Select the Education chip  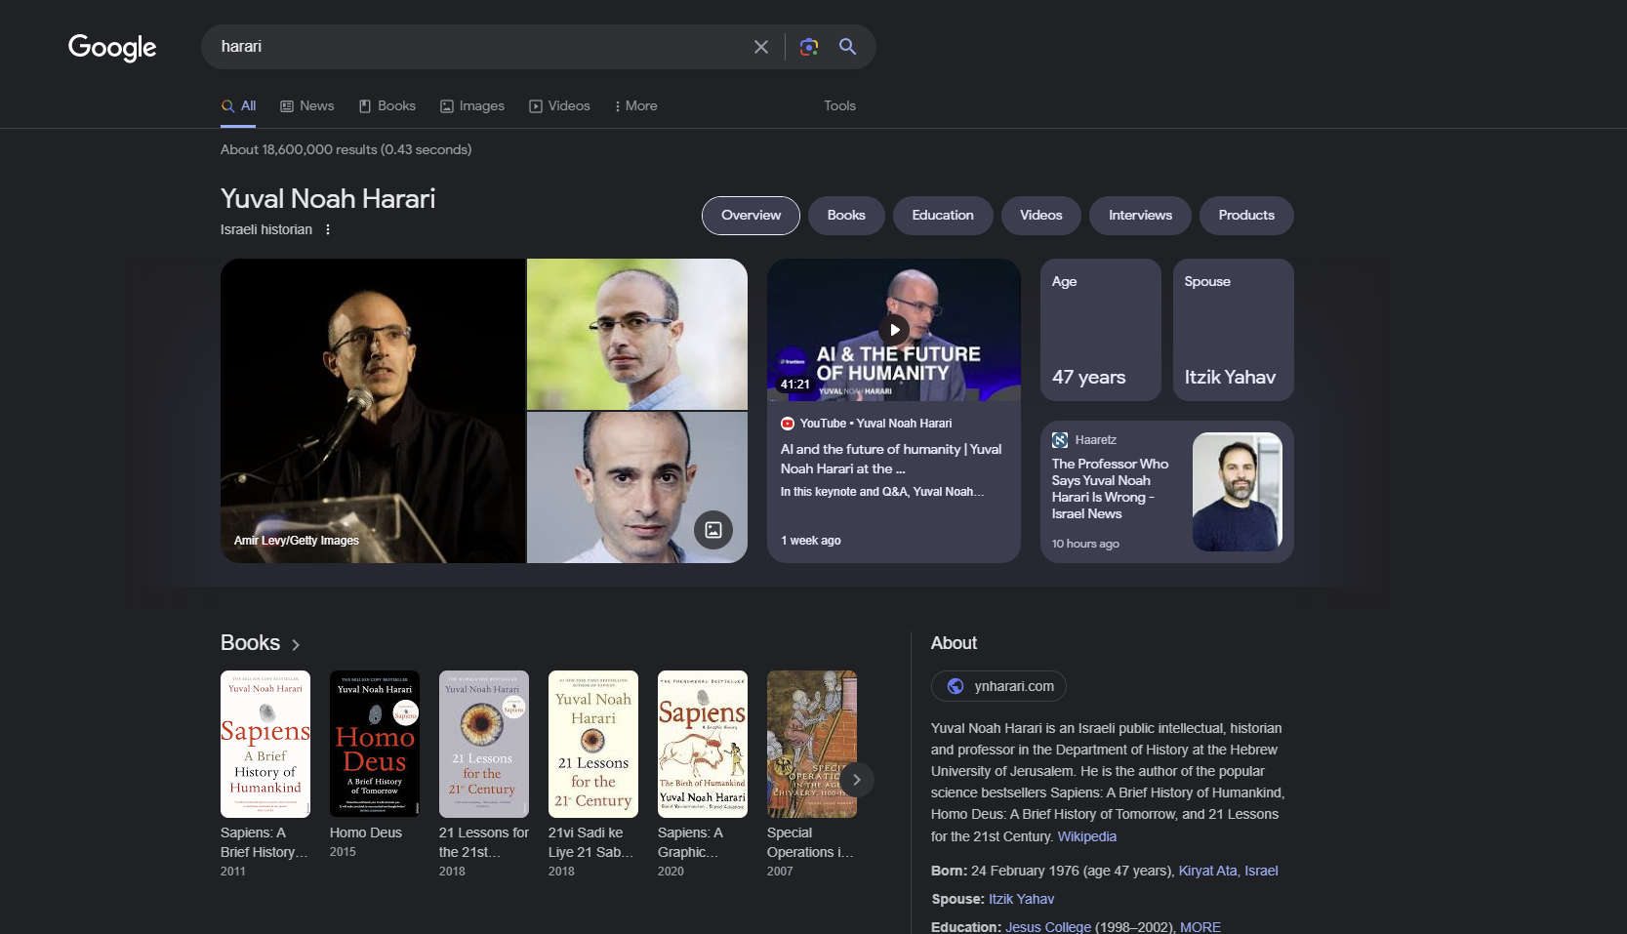(942, 216)
